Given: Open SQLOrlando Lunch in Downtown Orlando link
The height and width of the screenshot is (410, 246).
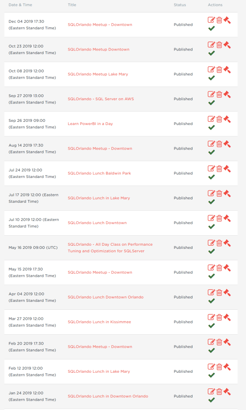Looking at the screenshot, I should (108, 396).
